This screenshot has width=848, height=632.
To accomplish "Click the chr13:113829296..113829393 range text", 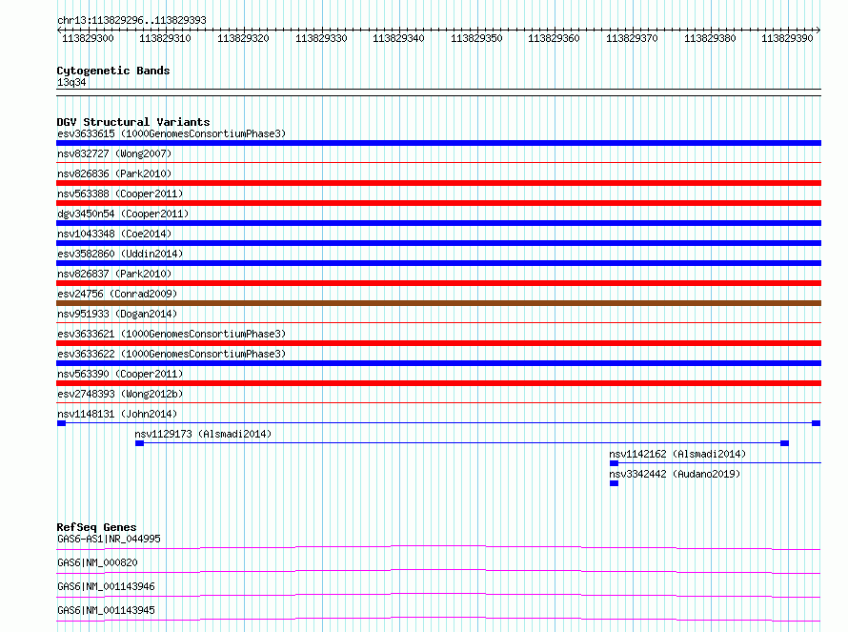I will 131,21.
